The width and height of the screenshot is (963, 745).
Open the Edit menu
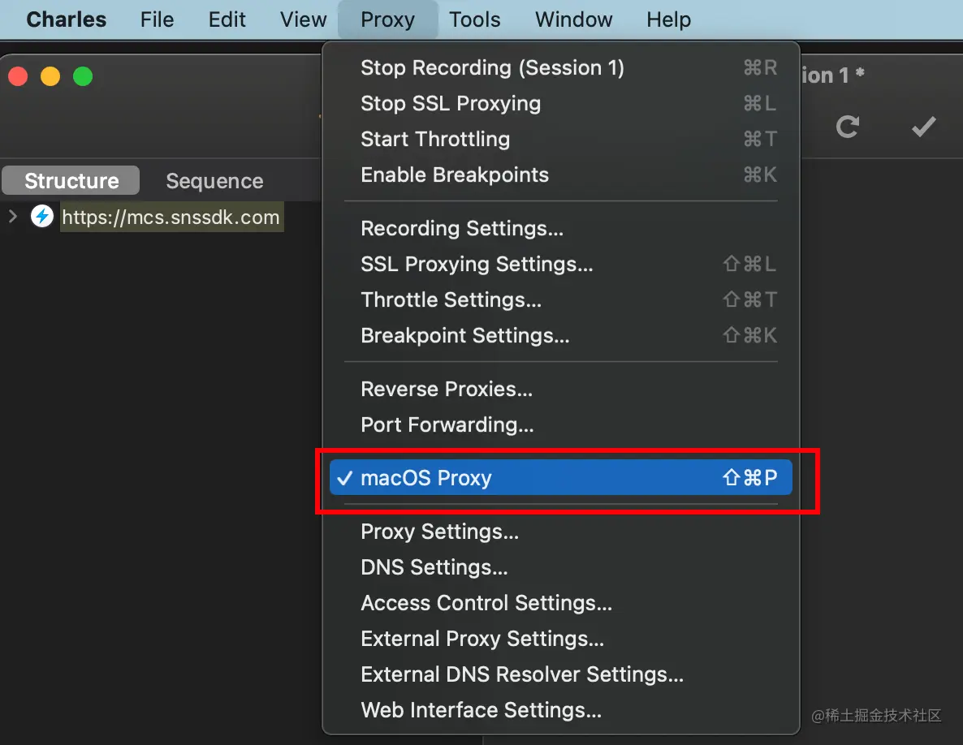[x=227, y=19]
